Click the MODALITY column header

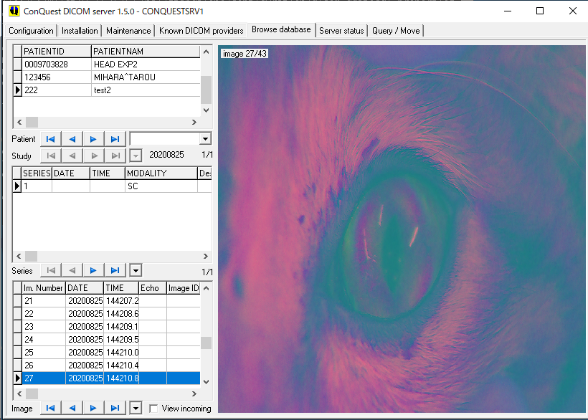click(161, 173)
